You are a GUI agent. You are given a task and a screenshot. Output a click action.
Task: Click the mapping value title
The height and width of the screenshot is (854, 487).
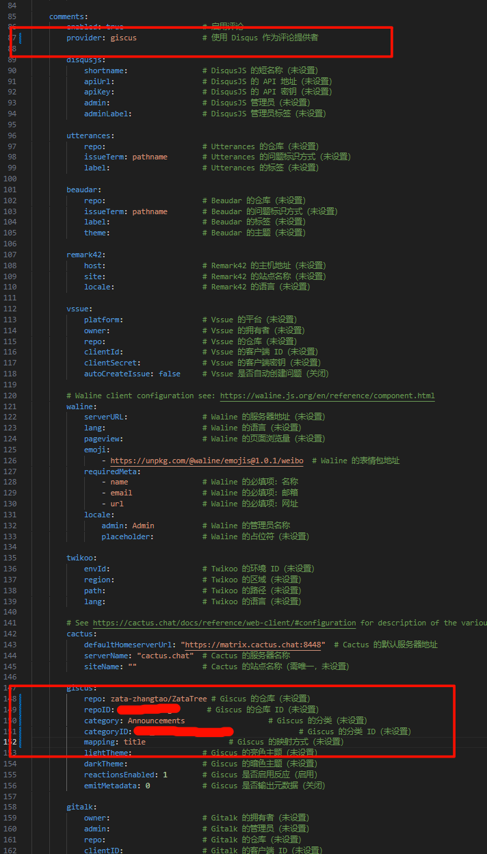click(x=135, y=742)
